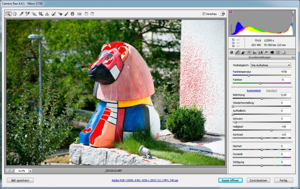300x189 pixels.
Task: Click the Farbtemperatur slider handle
Action: click(249, 75)
